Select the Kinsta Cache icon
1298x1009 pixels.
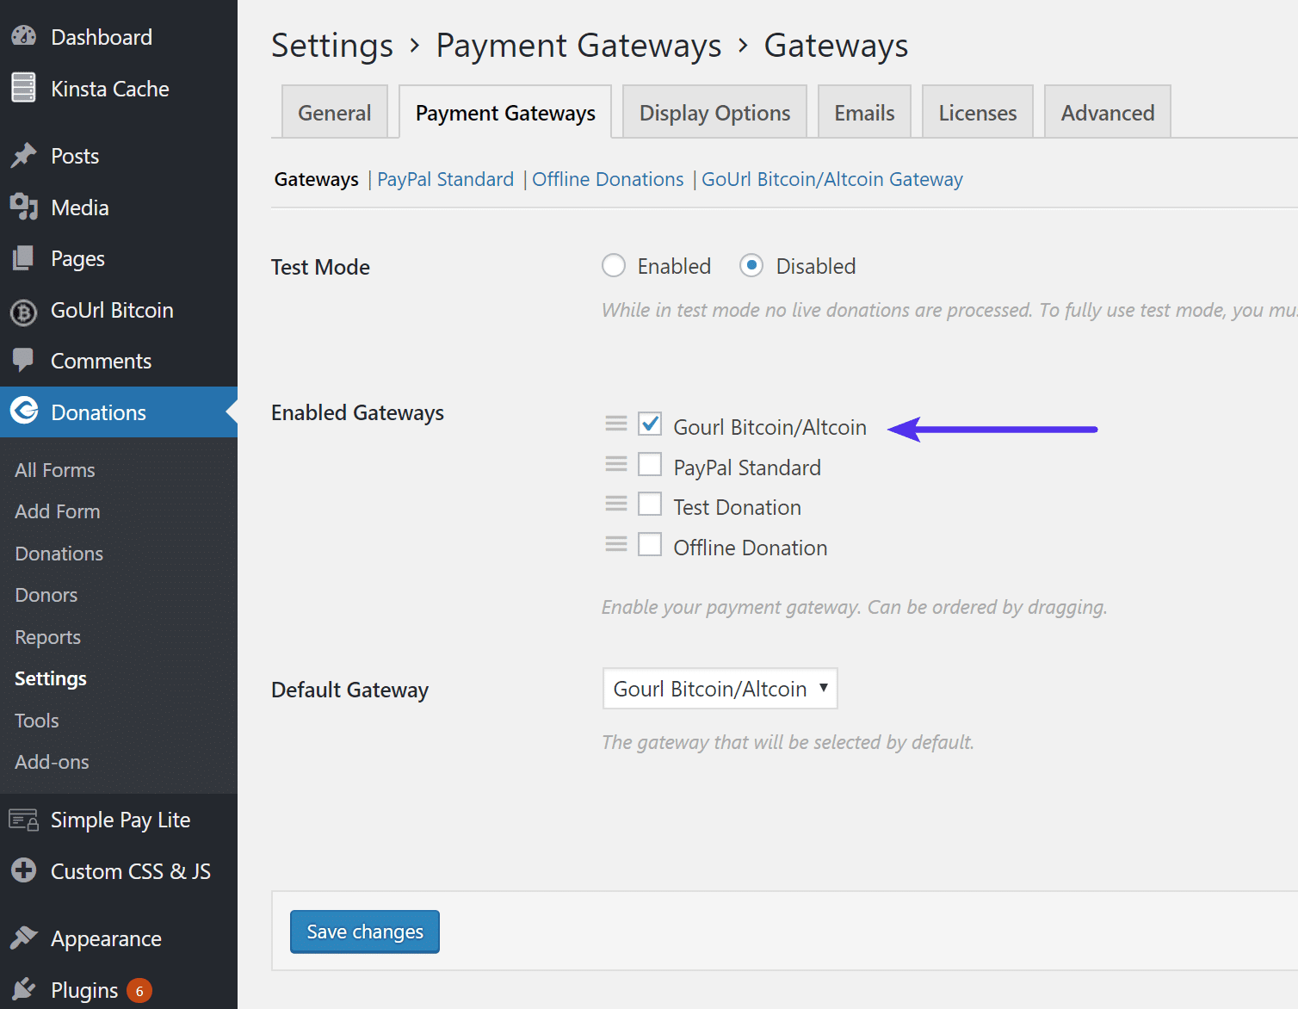coord(22,88)
